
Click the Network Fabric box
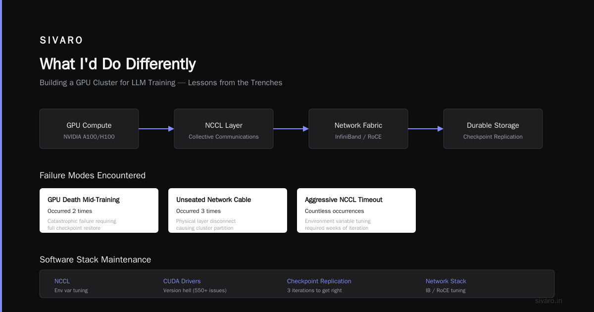358,129
